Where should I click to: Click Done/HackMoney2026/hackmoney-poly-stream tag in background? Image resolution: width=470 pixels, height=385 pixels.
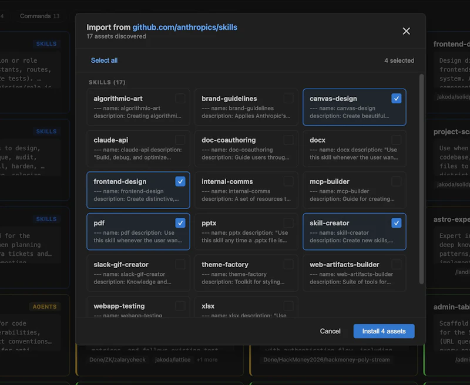coord(327,360)
